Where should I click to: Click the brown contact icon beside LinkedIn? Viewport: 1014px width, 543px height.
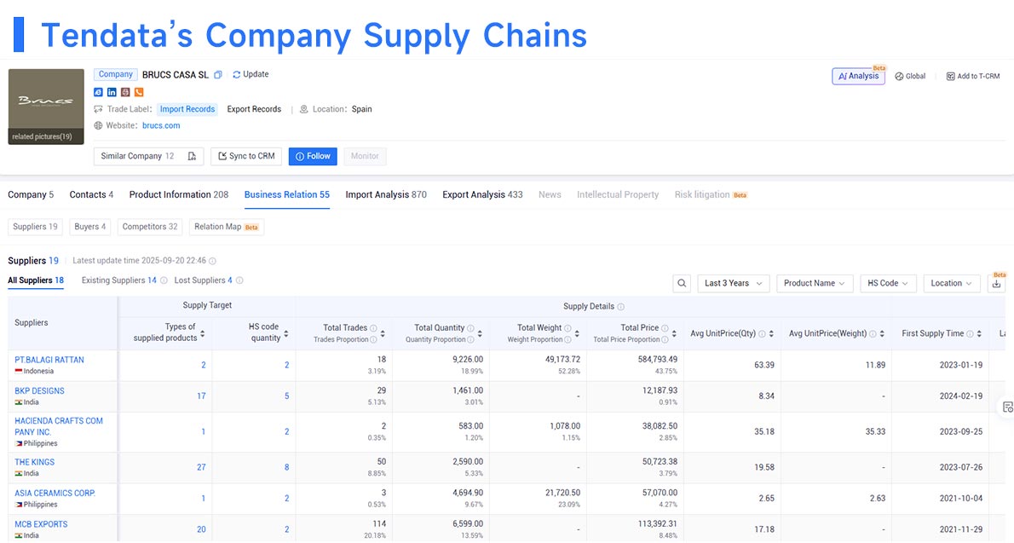[x=125, y=93]
